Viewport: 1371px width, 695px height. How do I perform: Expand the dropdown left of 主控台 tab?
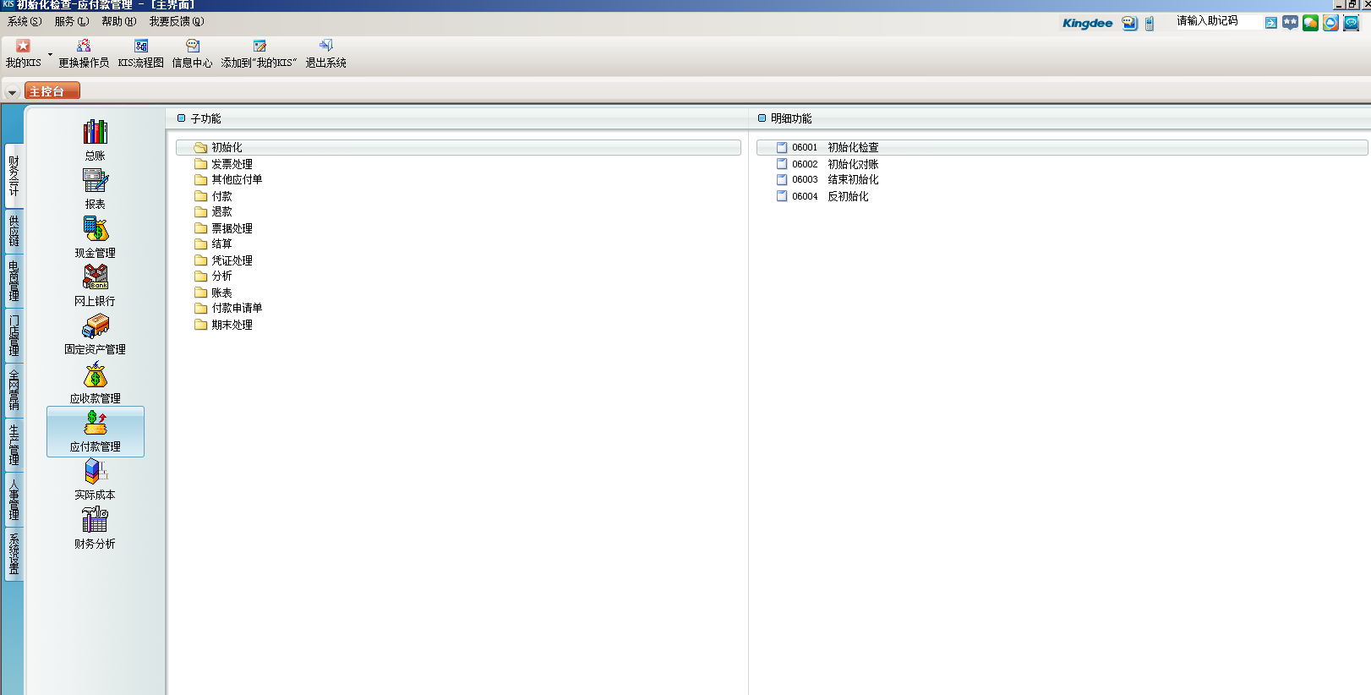[13, 91]
